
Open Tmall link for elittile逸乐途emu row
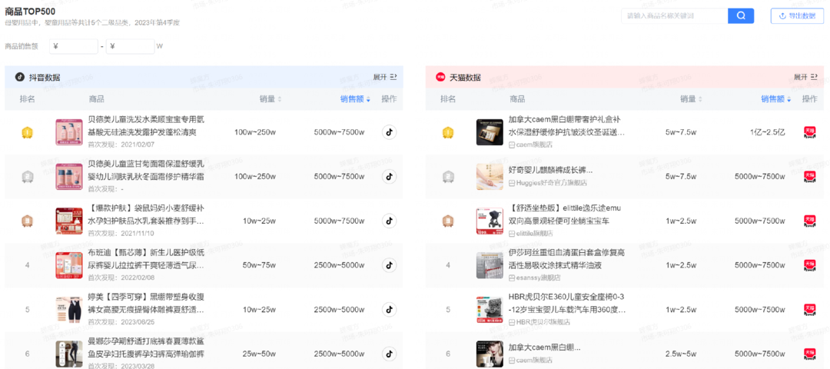(x=810, y=221)
